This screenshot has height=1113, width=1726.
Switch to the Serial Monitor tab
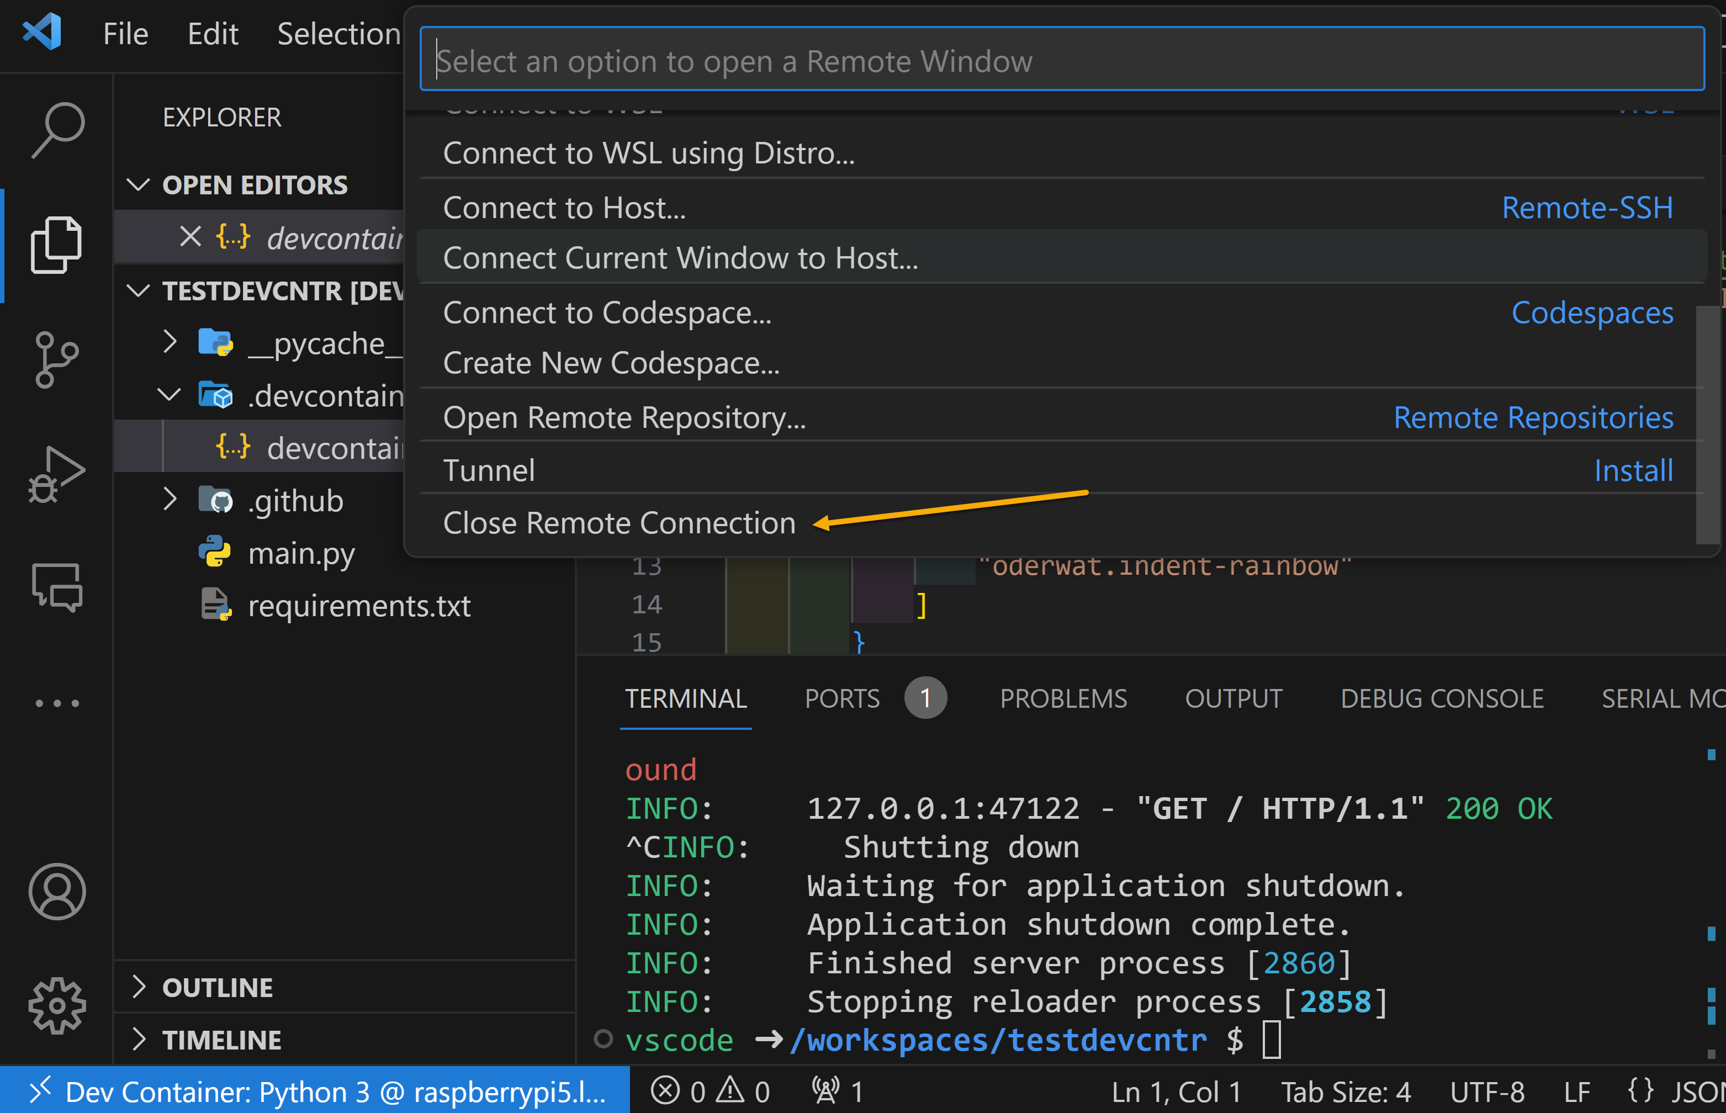[1663, 698]
